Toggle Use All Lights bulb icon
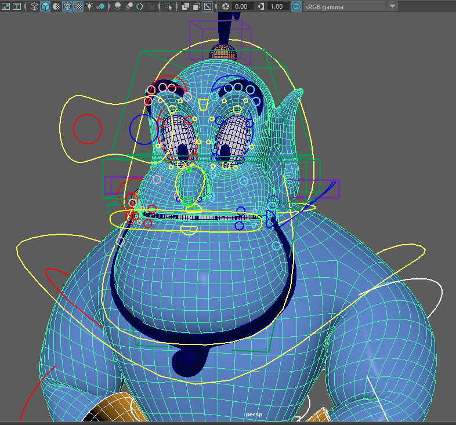456x425 pixels. tap(89, 6)
